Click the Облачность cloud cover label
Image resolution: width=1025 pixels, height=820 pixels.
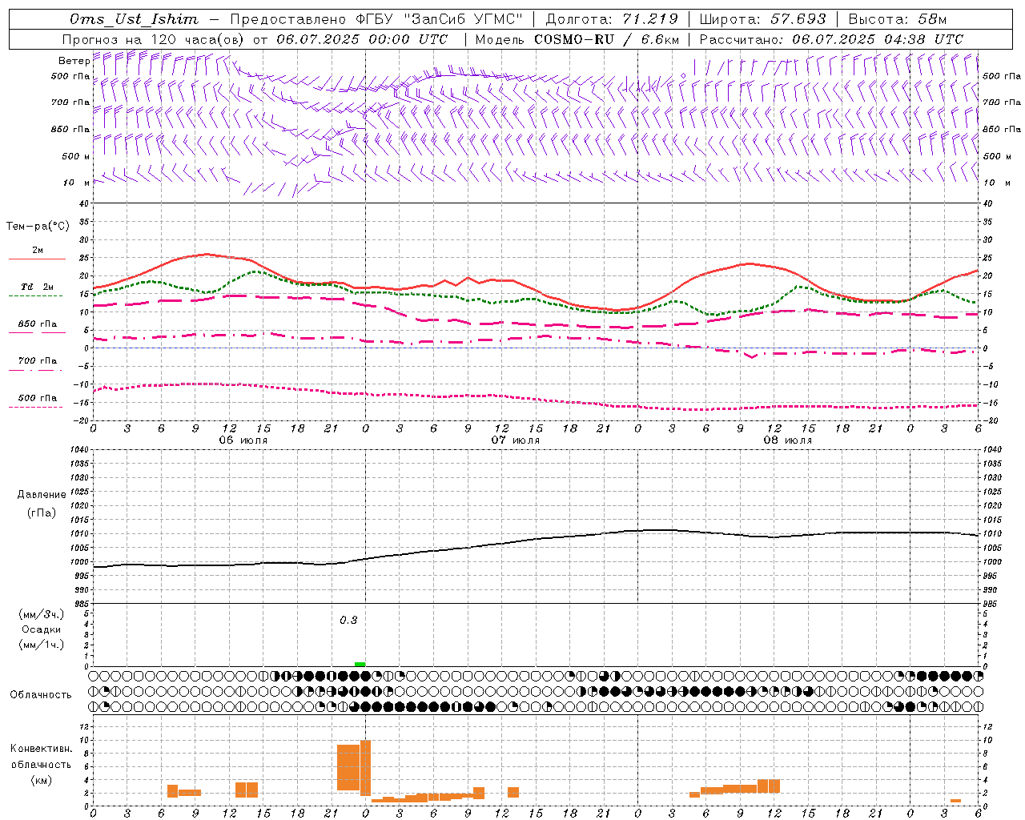point(41,695)
